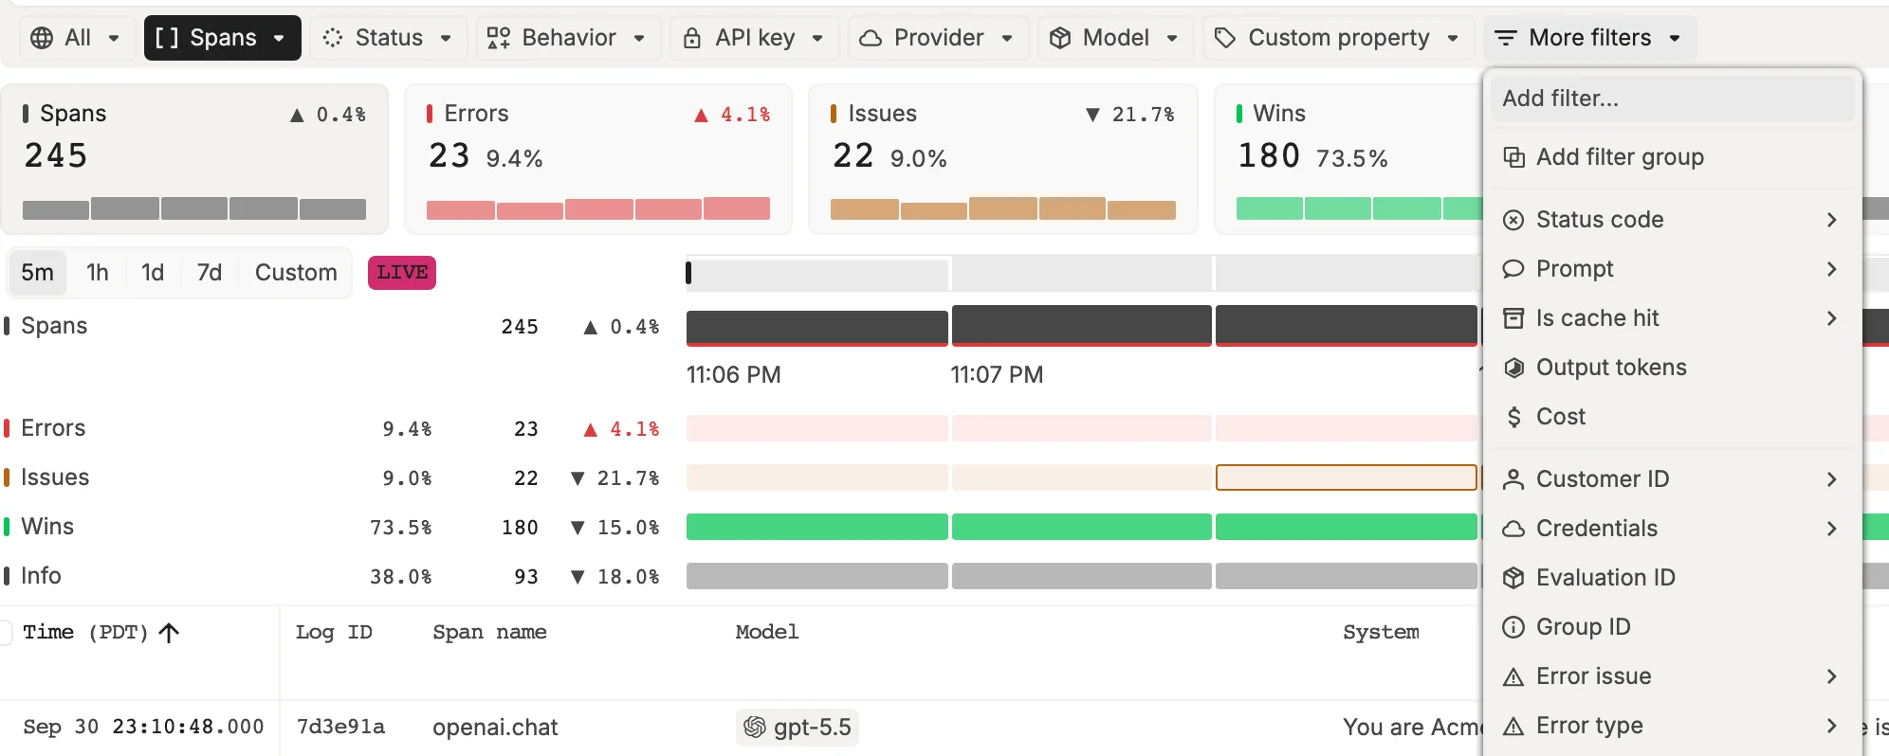Collapse the More filters dropdown
The height and width of the screenshot is (756, 1889).
tap(1589, 38)
